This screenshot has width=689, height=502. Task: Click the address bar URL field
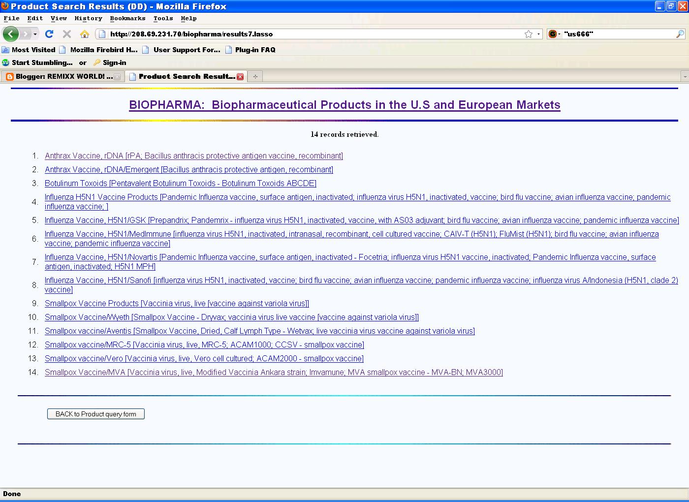coord(315,34)
